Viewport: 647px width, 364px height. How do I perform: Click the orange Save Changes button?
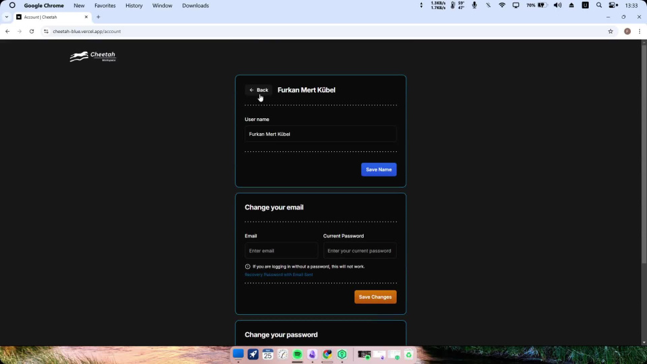click(375, 297)
